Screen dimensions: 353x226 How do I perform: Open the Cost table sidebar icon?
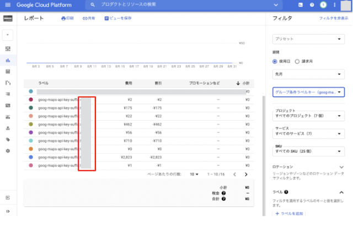point(8,72)
